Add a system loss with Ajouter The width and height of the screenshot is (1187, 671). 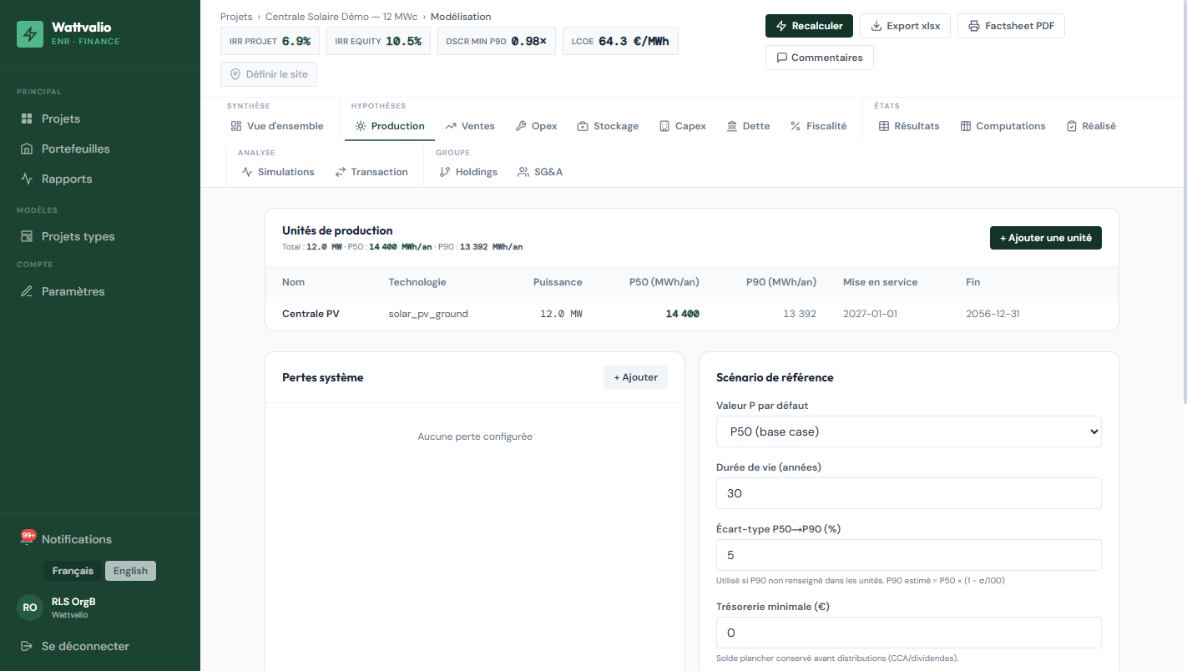(x=635, y=377)
